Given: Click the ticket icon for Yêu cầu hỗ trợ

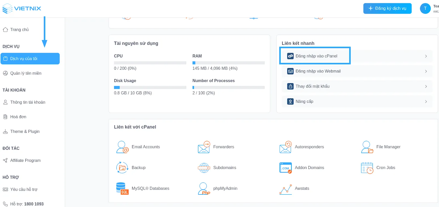Looking at the screenshot, I should [5, 189].
